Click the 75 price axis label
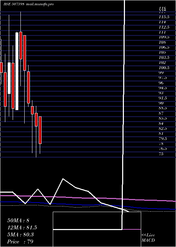Viewport: 176px width, 247px height. pos(161,154)
